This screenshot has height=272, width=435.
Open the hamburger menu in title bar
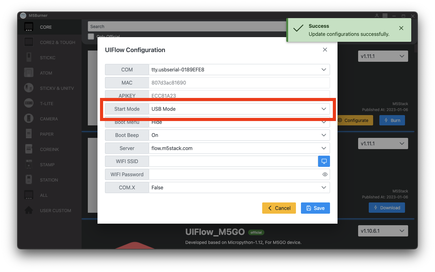click(x=385, y=16)
